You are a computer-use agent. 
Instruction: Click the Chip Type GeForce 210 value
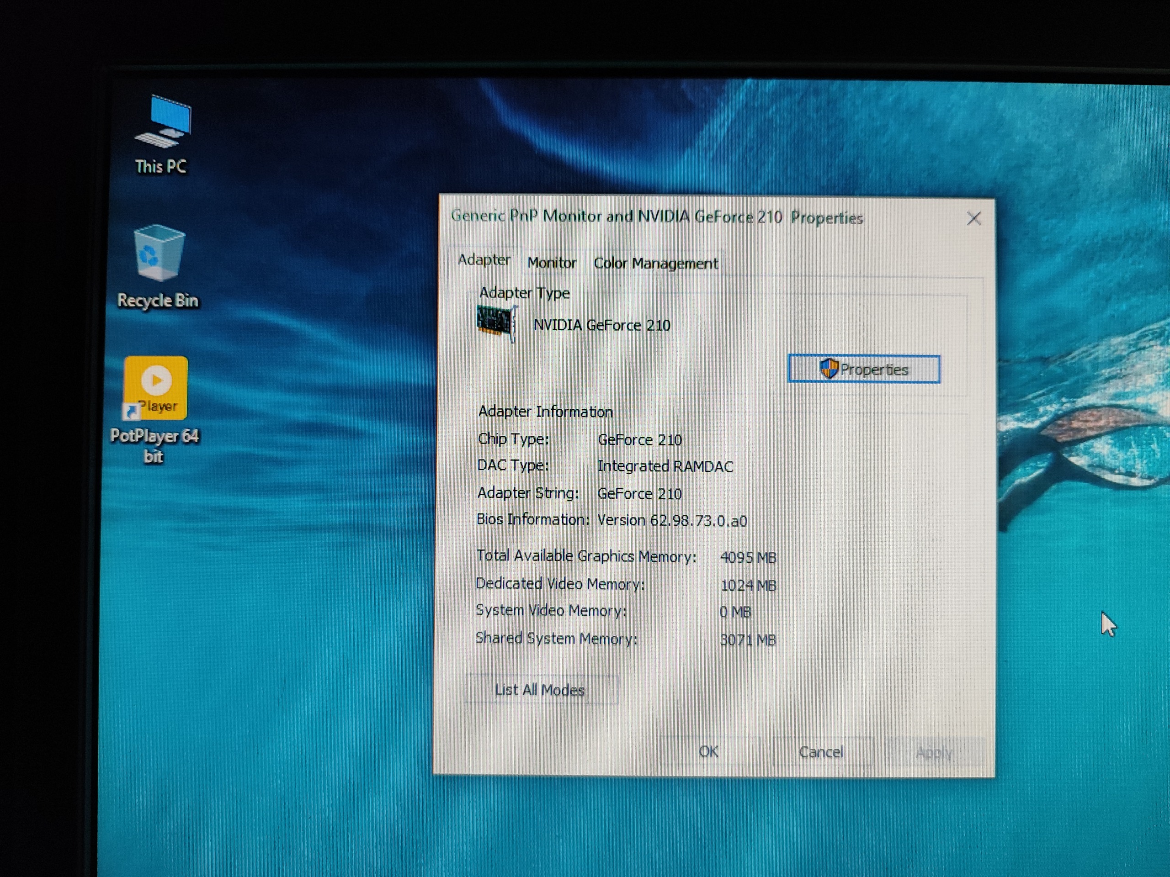pos(639,440)
